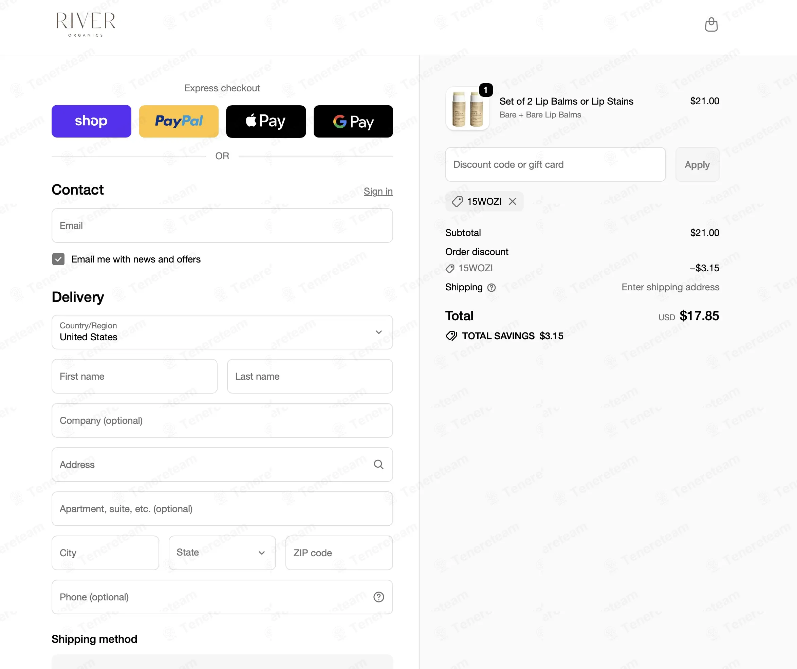The width and height of the screenshot is (797, 669).
Task: Click the shipping help question icon
Action: [x=492, y=287]
